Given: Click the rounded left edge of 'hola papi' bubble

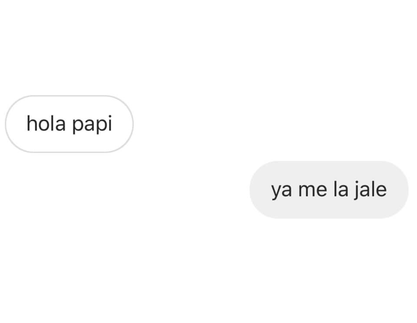Looking at the screenshot, I should coord(10,124).
